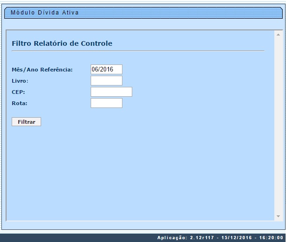Click the scrollbar down arrow
The height and width of the screenshot is (242, 286).
point(278,216)
